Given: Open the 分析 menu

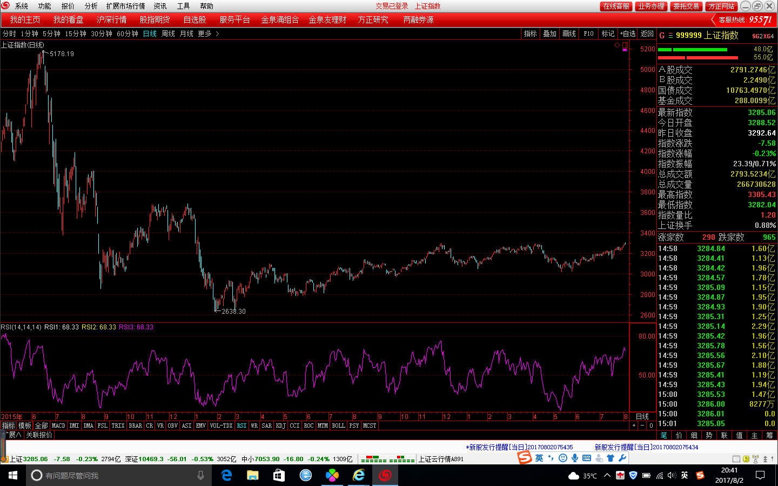Looking at the screenshot, I should pos(91,6).
